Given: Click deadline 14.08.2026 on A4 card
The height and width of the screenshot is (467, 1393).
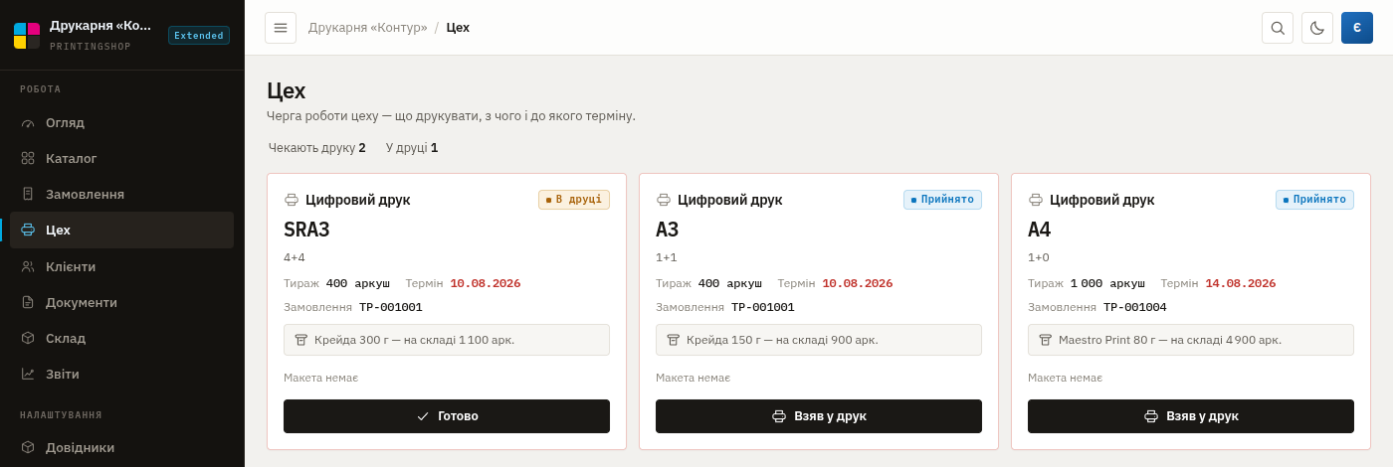Looking at the screenshot, I should tap(1241, 284).
